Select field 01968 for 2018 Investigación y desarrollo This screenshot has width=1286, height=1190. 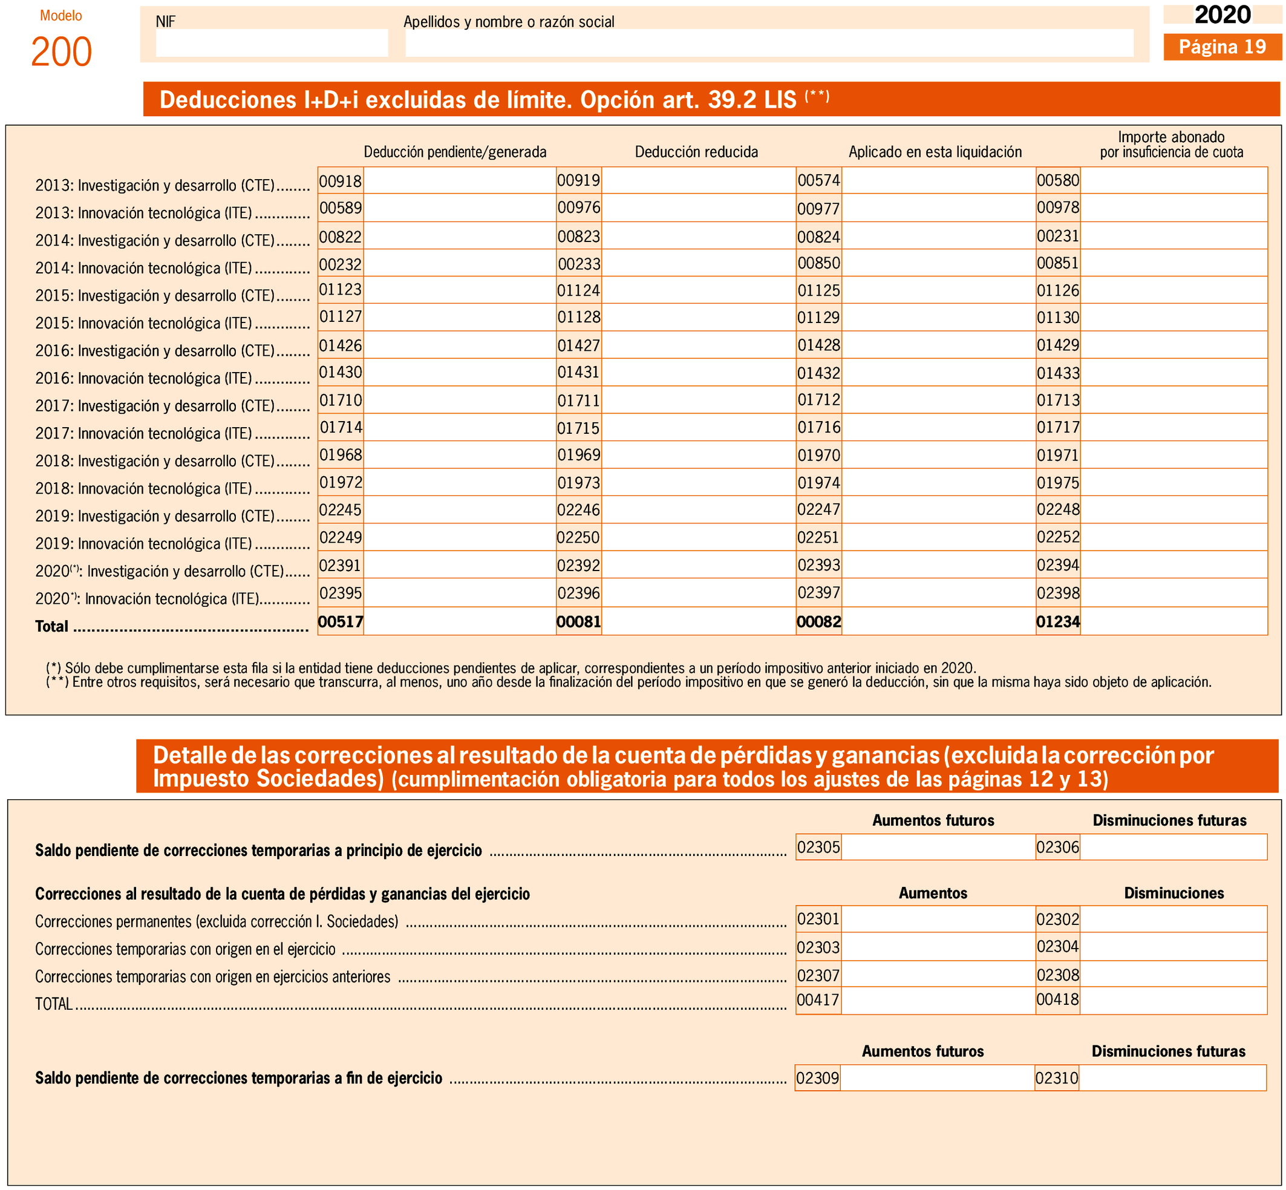460,456
